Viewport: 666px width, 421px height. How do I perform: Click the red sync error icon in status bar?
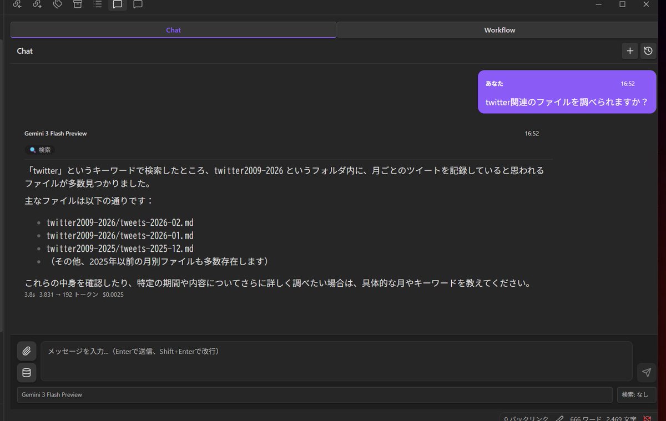click(647, 419)
